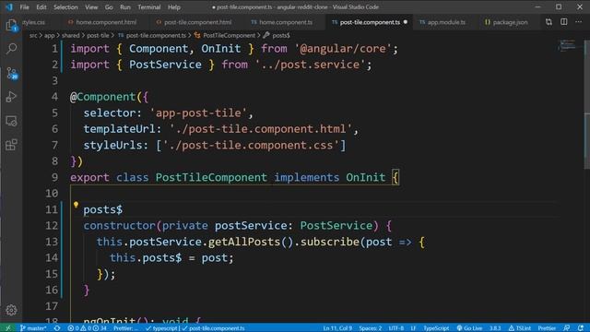Screen dimensions: 590x332
Task: Change TypeScript language mode
Action: pyautogui.click(x=436, y=328)
